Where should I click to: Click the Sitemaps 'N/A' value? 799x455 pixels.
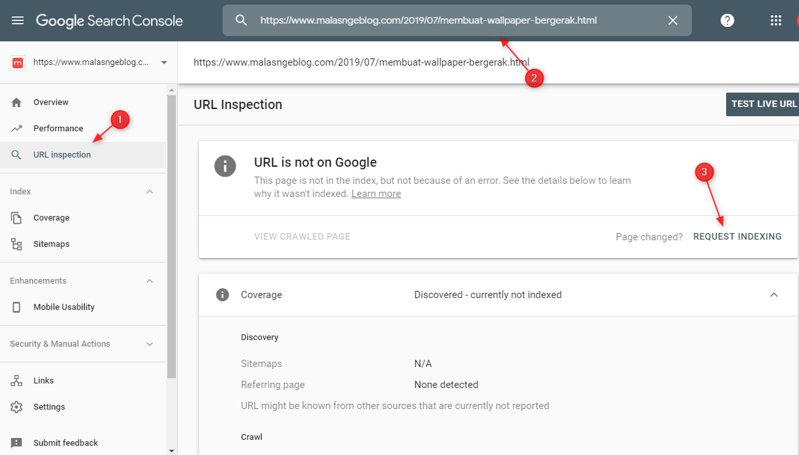coord(423,364)
